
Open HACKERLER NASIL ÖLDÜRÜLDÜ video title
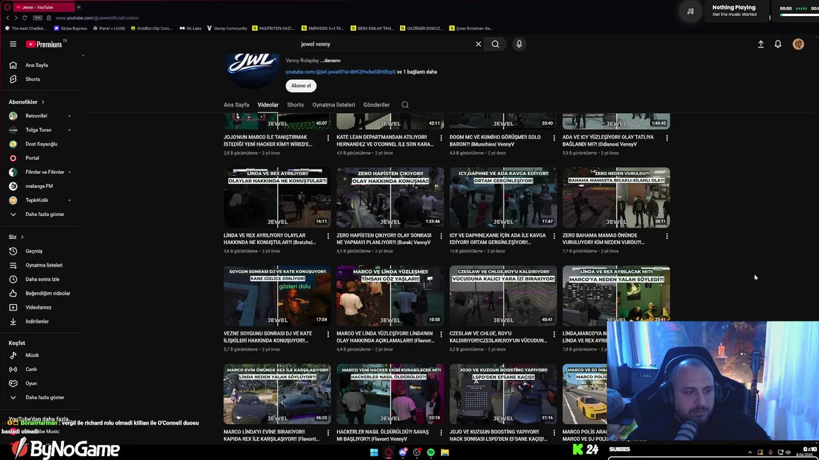pos(383,435)
